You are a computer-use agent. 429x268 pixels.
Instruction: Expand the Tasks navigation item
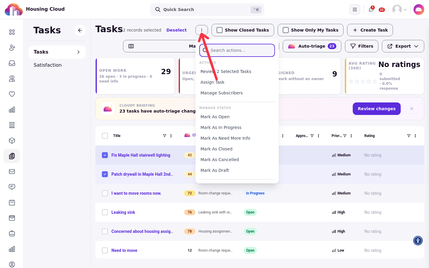(57, 52)
